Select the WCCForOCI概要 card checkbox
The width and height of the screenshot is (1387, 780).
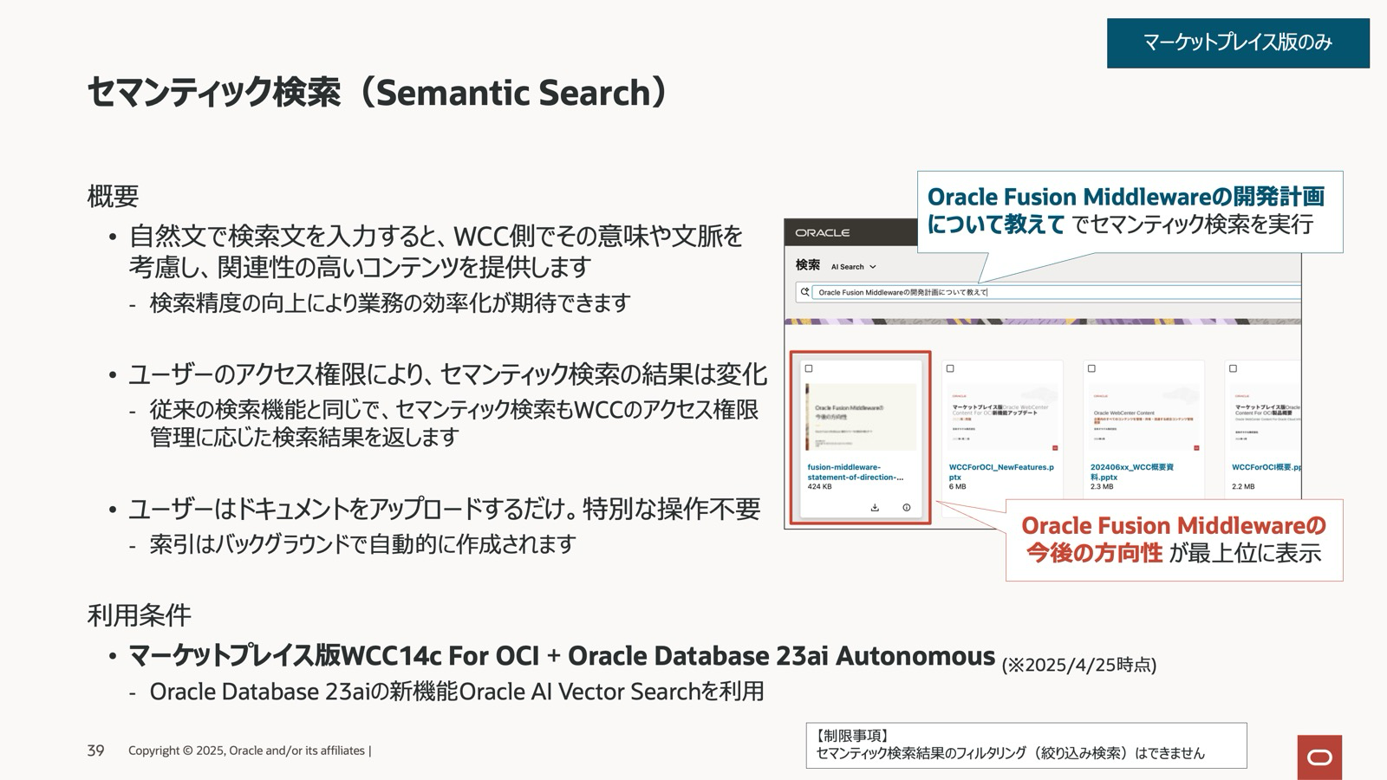1233,368
